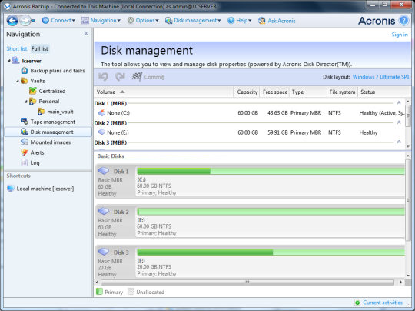Sort by File system column header
Viewport: 415px width, 311px height.
(x=342, y=92)
